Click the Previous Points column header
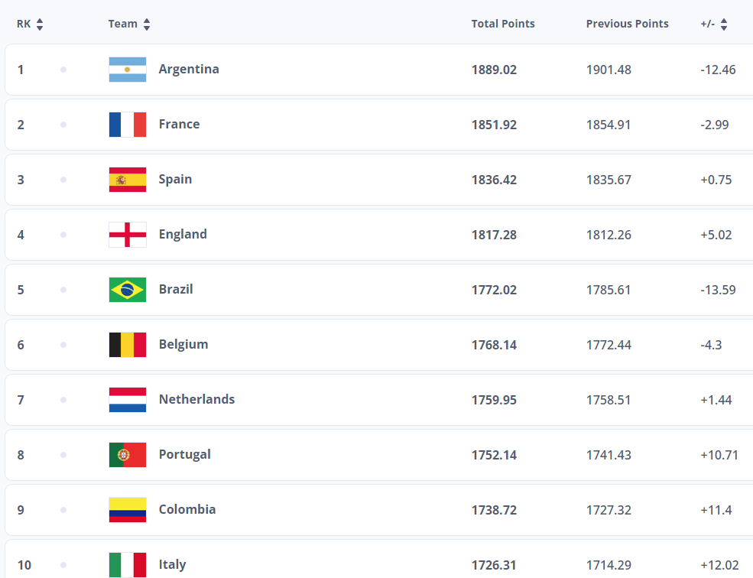The image size is (753, 578). [627, 24]
